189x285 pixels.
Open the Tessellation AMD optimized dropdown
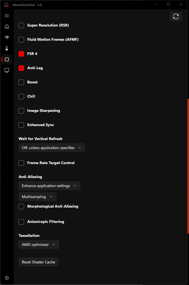point(39,245)
